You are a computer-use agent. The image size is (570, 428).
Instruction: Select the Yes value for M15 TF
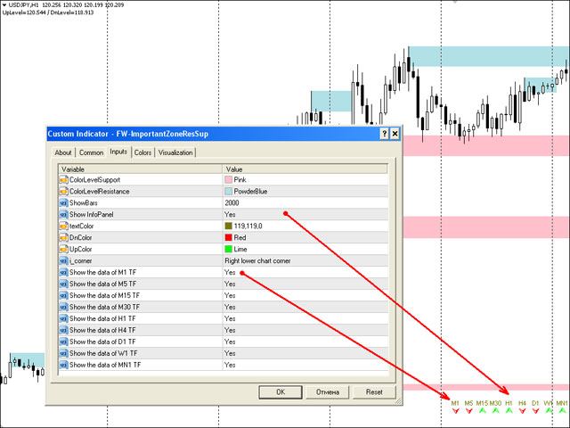click(x=230, y=295)
